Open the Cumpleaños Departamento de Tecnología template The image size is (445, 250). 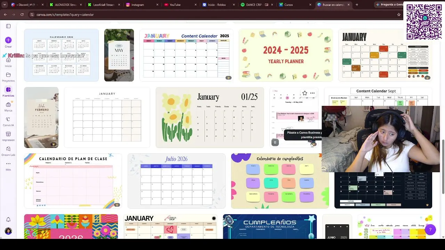(x=270, y=226)
